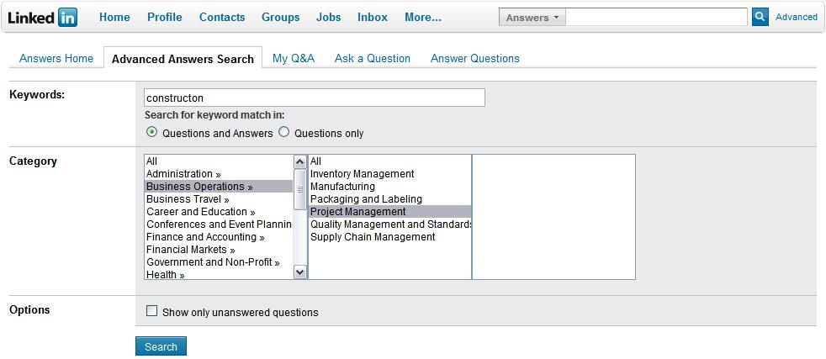Viewport: 826px width, 359px height.
Task: Select the Questions only radio button
Action: (284, 132)
